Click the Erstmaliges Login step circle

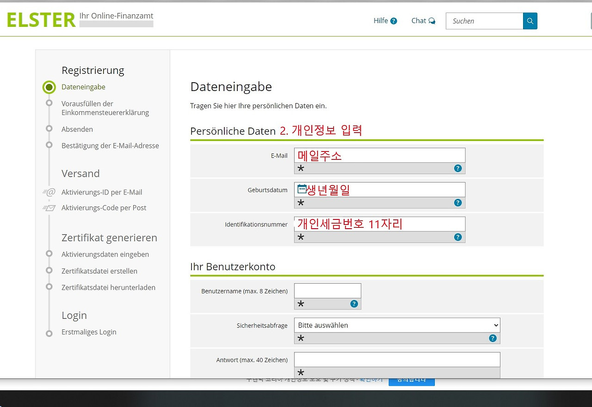[49, 332]
